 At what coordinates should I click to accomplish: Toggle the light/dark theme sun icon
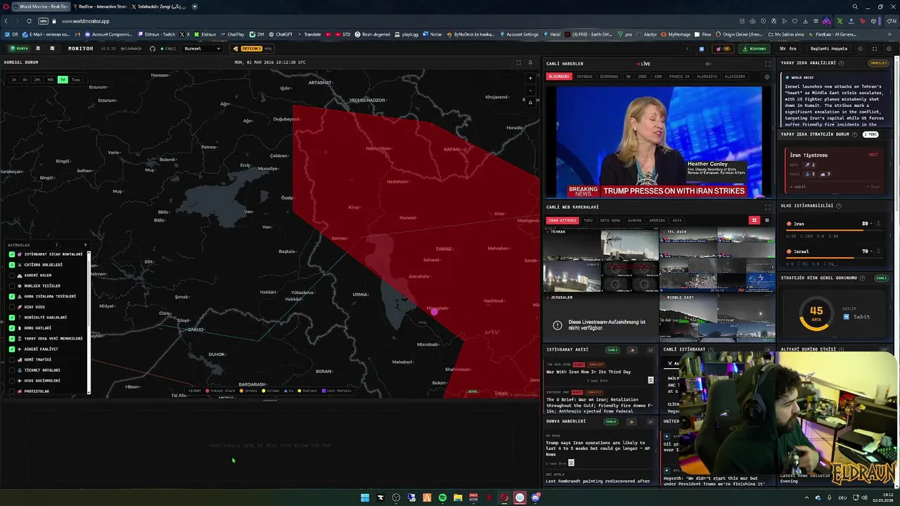(860, 48)
